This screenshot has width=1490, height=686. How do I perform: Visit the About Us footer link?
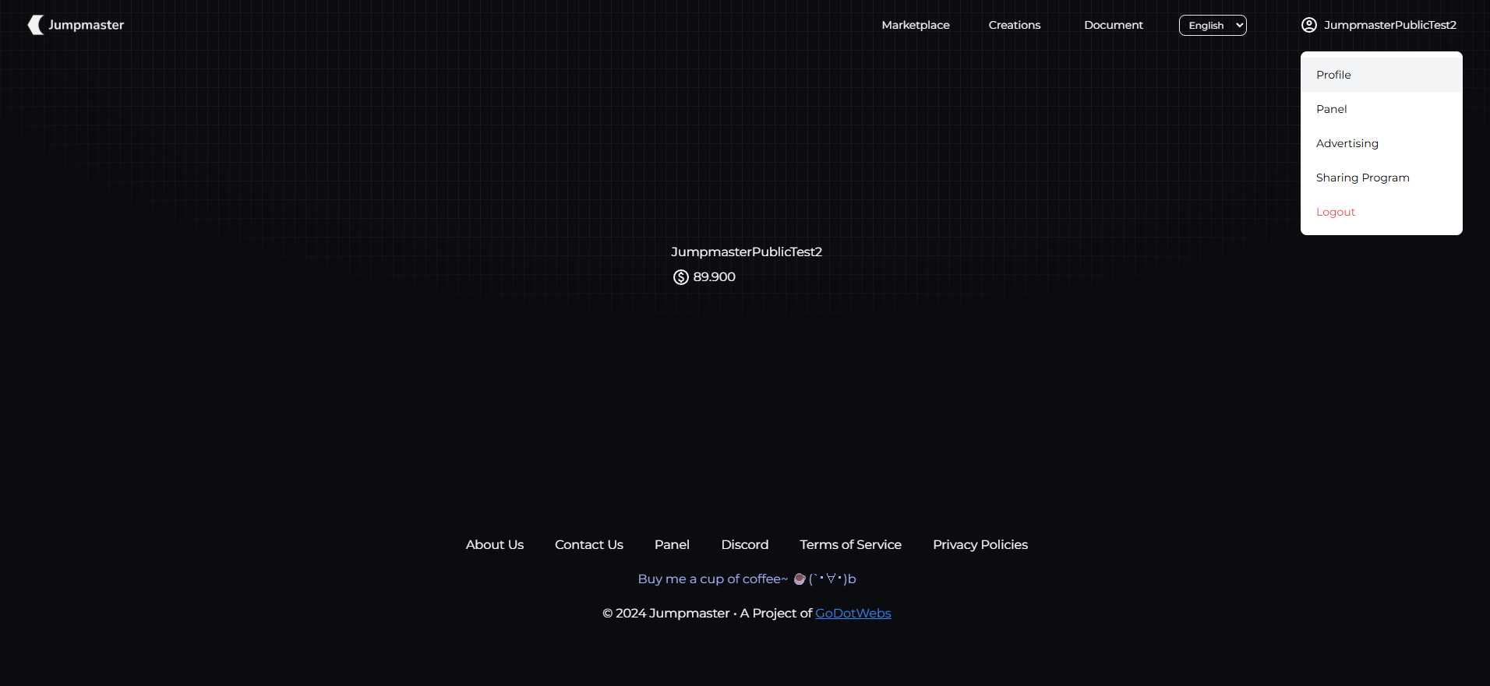tap(495, 544)
